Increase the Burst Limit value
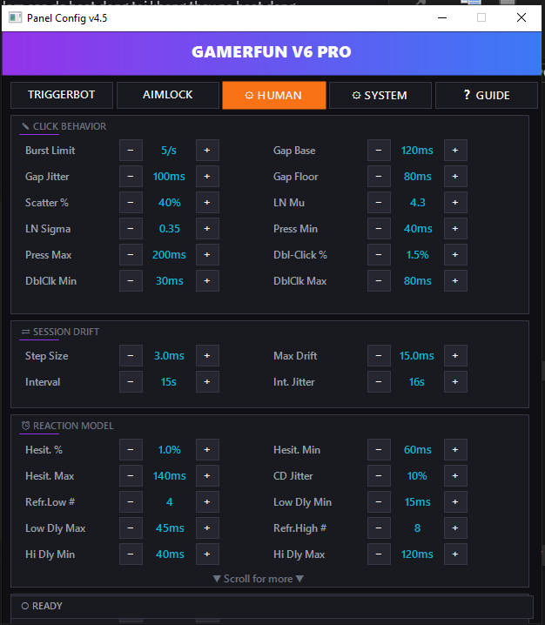The image size is (545, 625). (x=207, y=151)
